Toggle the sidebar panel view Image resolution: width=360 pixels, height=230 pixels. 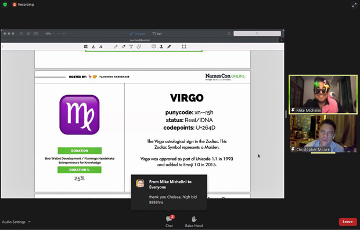21,34
